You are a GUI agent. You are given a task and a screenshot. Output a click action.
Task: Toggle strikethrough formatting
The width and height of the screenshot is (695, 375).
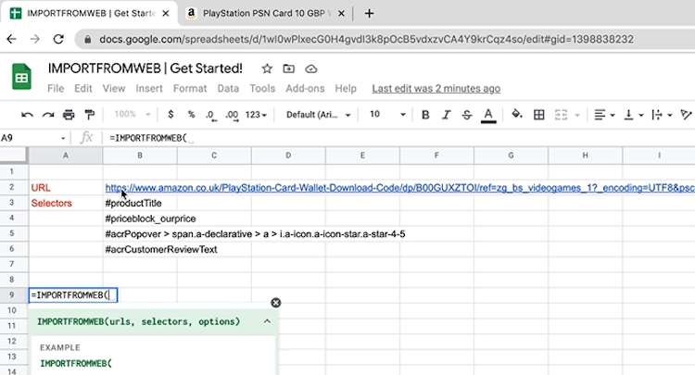pyautogui.click(x=467, y=115)
